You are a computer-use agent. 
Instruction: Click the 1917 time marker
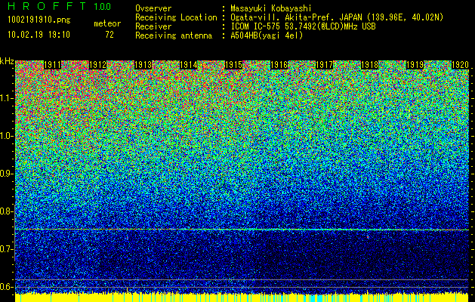point(324,65)
